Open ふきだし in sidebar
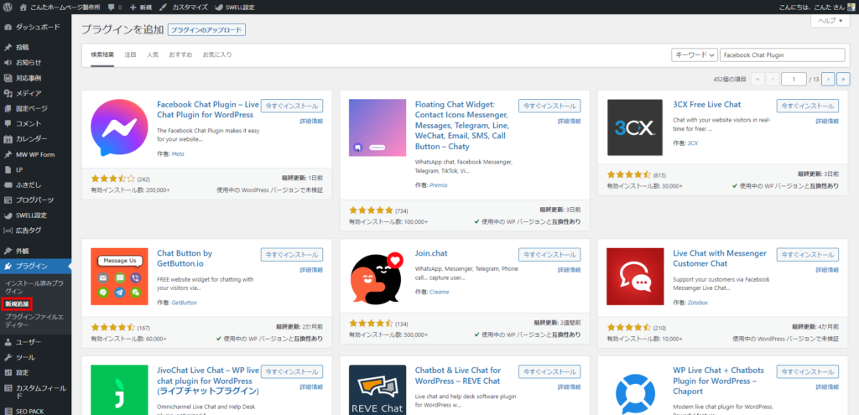Image resolution: width=859 pixels, height=415 pixels. (35, 185)
